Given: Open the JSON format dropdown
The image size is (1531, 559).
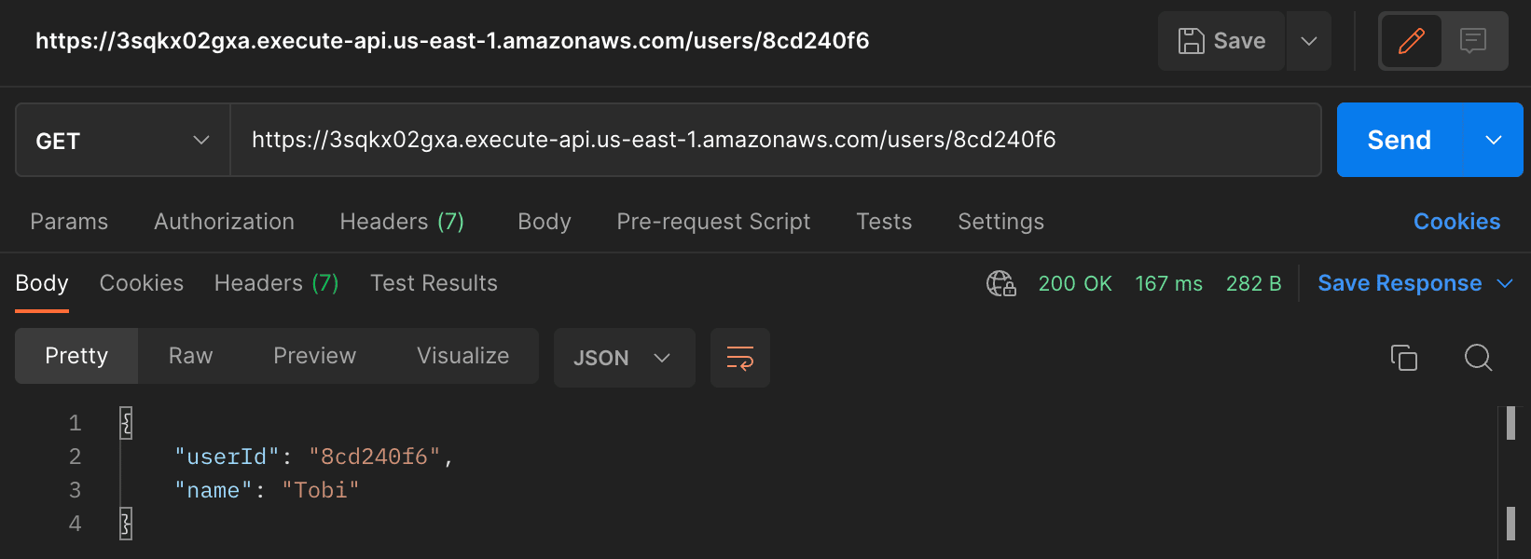Looking at the screenshot, I should tap(625, 358).
